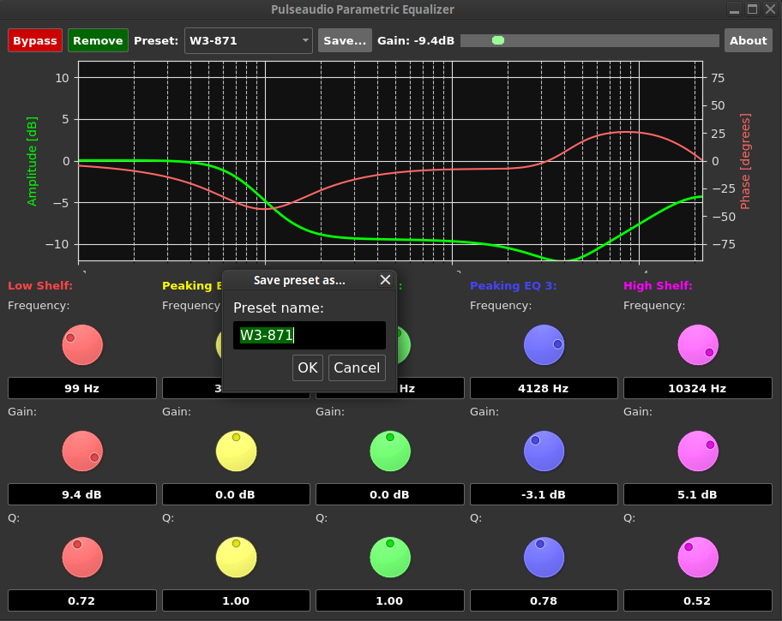The height and width of the screenshot is (621, 782).
Task: Click the yellow Peaking EQ gain knob
Action: point(236,451)
